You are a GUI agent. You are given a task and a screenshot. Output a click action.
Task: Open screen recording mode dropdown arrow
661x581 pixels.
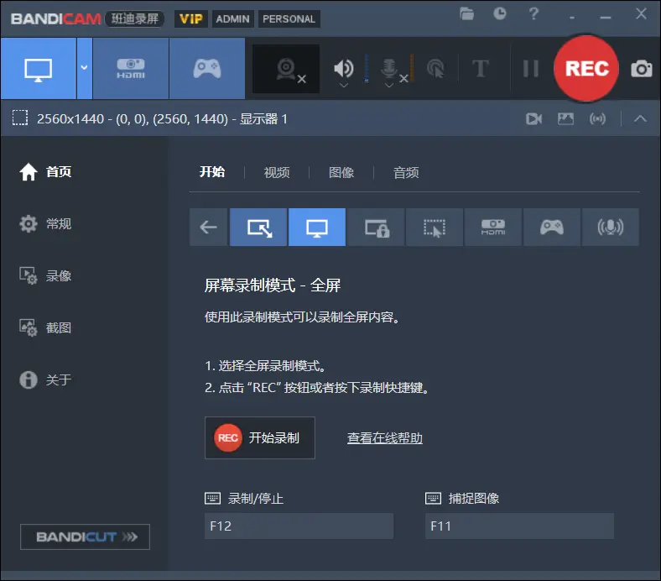point(85,68)
